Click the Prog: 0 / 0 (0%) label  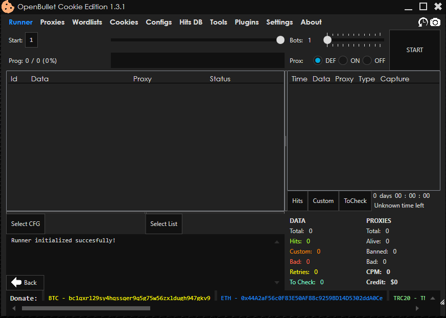pyautogui.click(x=33, y=61)
